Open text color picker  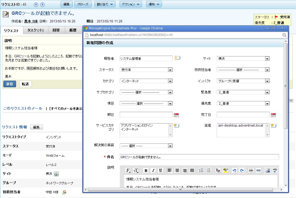[218, 170]
